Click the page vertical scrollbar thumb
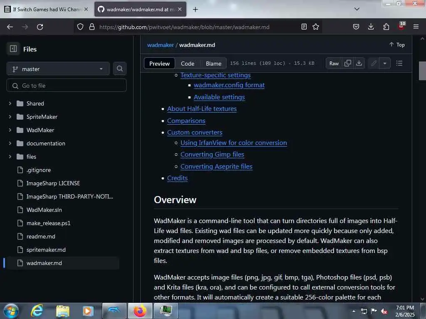The image size is (426, 319). [422, 71]
